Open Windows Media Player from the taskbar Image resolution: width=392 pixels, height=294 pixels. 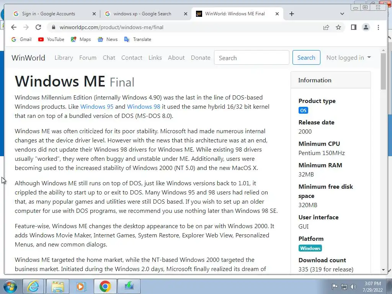pos(81,286)
